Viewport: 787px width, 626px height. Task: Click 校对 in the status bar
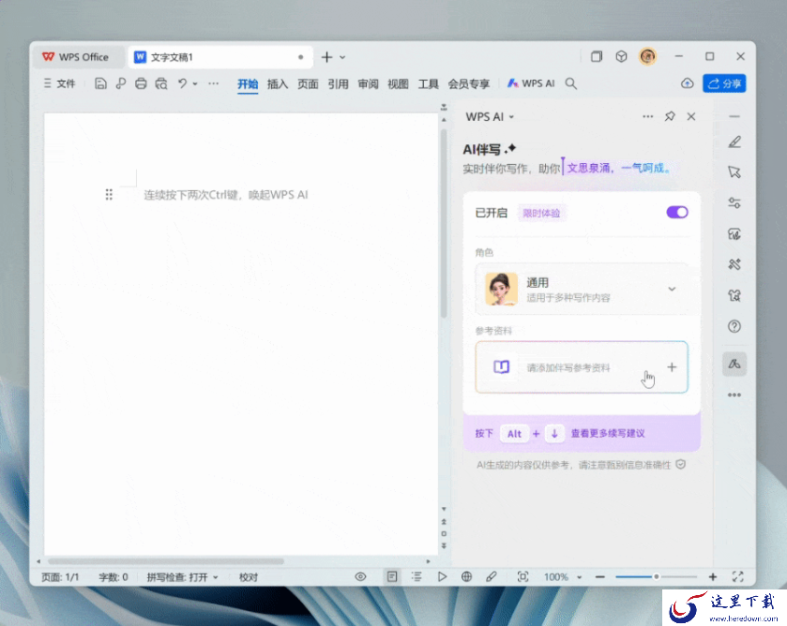(x=249, y=577)
